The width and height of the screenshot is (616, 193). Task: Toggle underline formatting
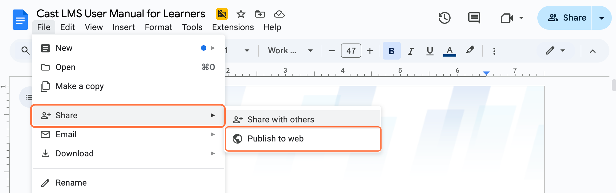click(430, 51)
